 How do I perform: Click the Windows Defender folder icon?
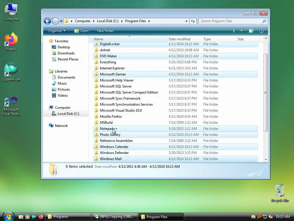tap(96, 153)
